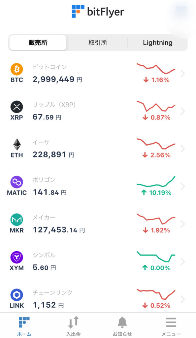
Task: Open 入出金 deposit/withdraw arrows
Action: click(x=74, y=326)
